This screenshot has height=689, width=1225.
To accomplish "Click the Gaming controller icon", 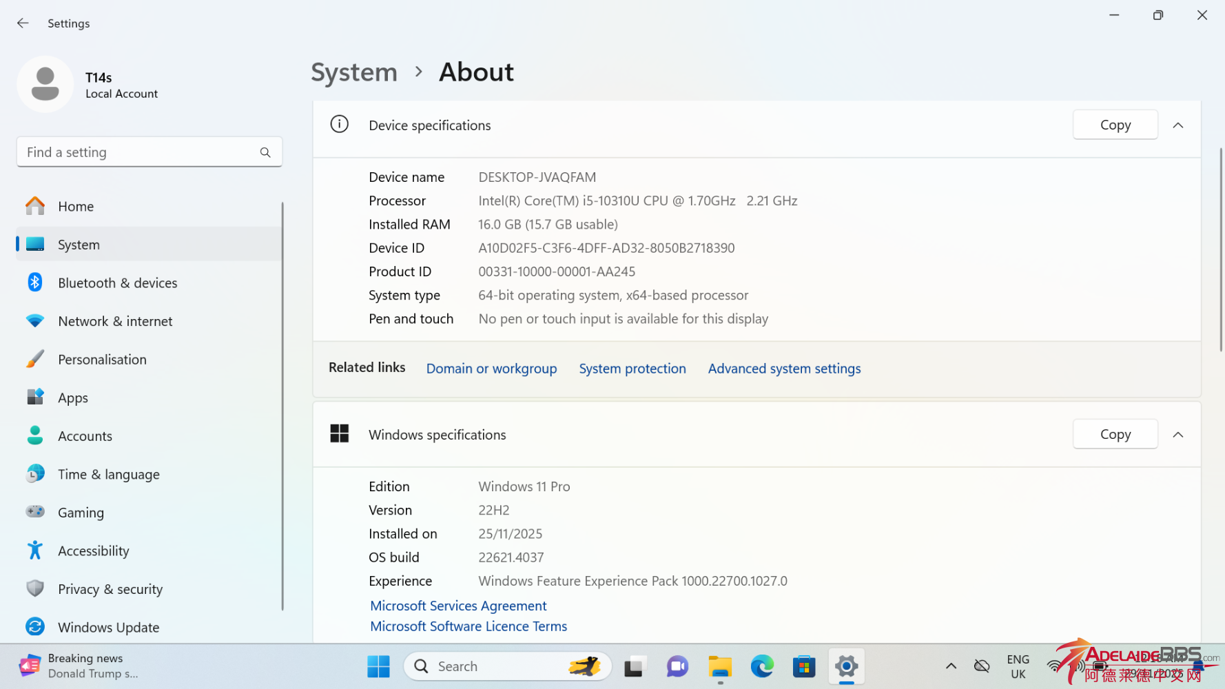I will pyautogui.click(x=35, y=512).
